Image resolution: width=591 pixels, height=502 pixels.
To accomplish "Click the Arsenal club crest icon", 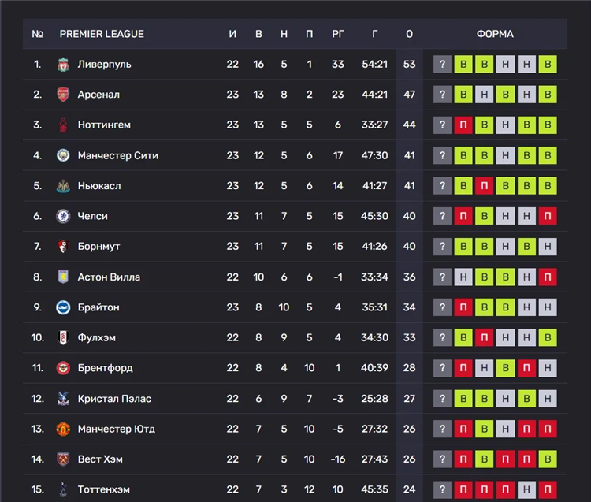I will pos(63,95).
